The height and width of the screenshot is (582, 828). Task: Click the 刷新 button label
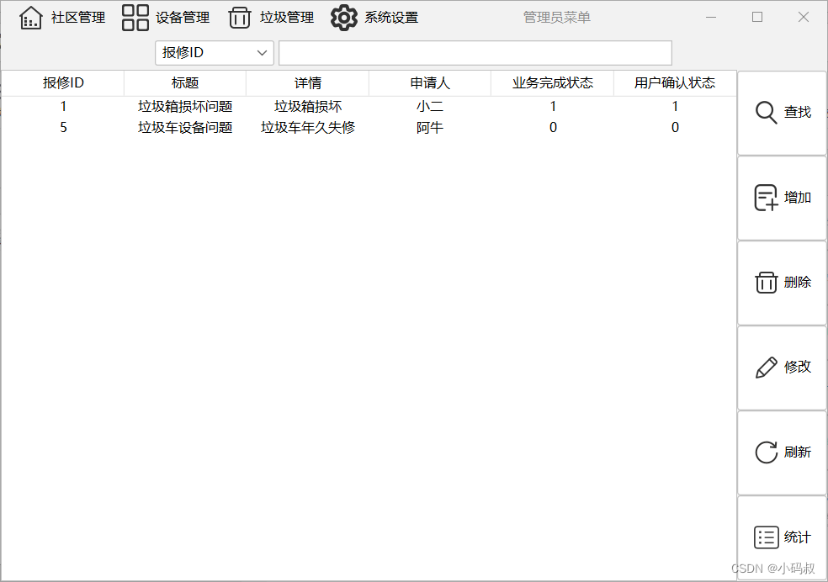pos(798,452)
